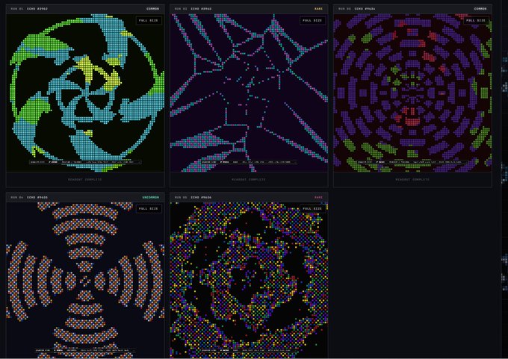This screenshot has width=508, height=359.
Task: Click the Run 02 echo title
Action: tap(201, 9)
